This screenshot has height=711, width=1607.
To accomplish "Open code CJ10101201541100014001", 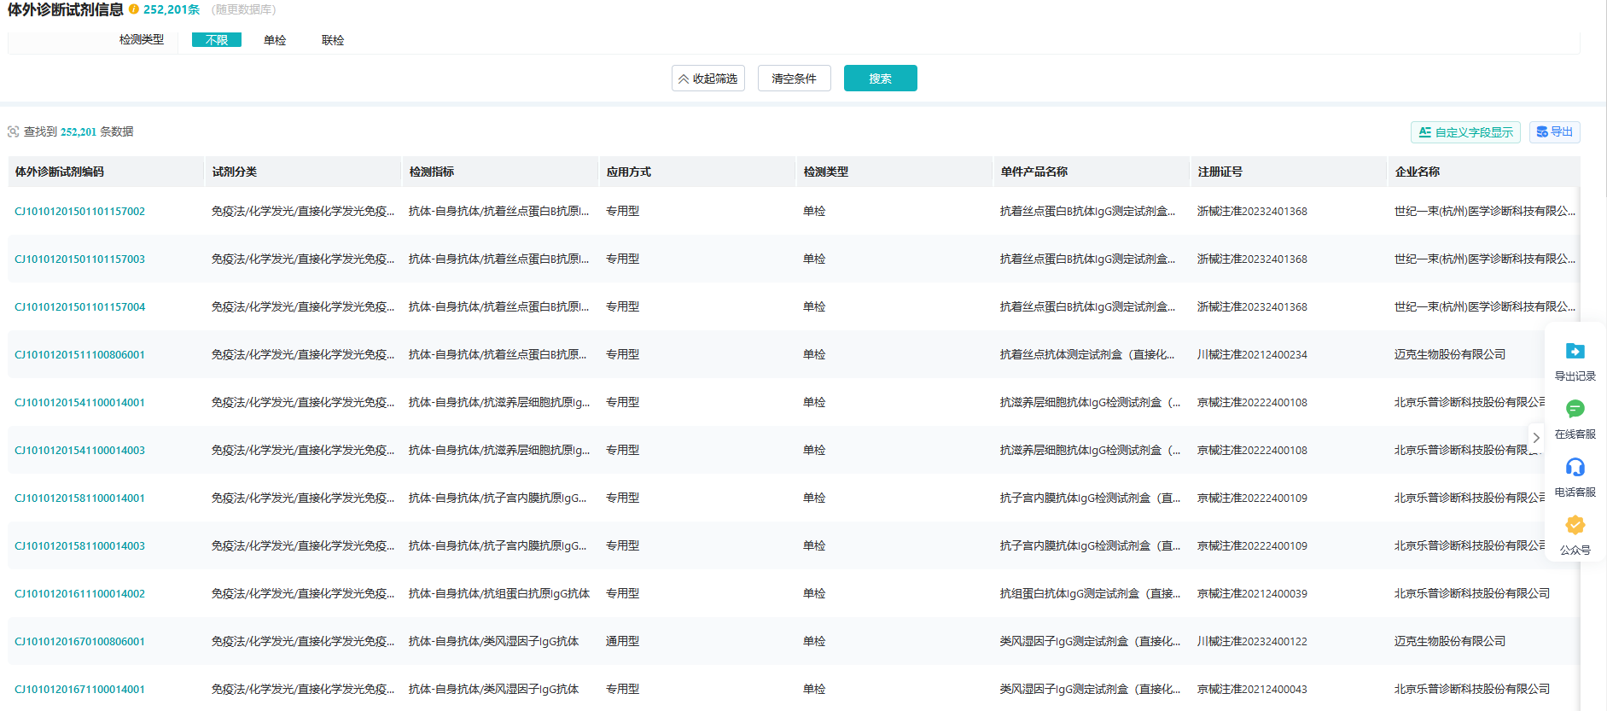I will point(80,402).
